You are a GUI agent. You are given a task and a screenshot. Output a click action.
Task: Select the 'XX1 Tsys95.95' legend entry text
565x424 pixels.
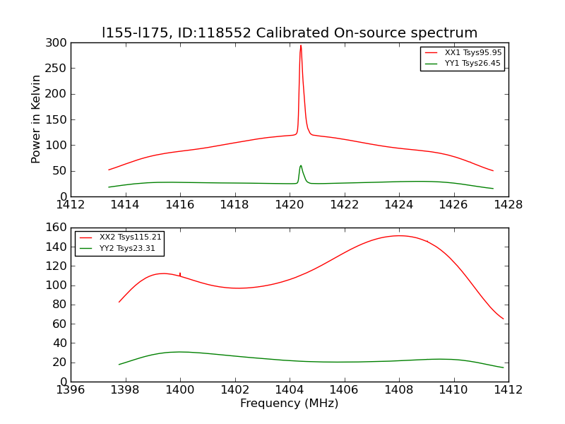(x=472, y=53)
